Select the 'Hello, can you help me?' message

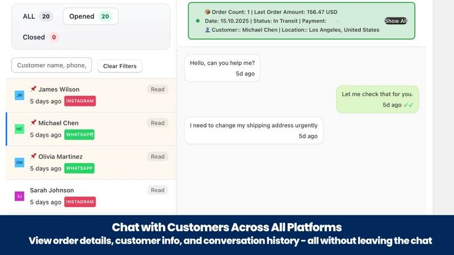(222, 68)
